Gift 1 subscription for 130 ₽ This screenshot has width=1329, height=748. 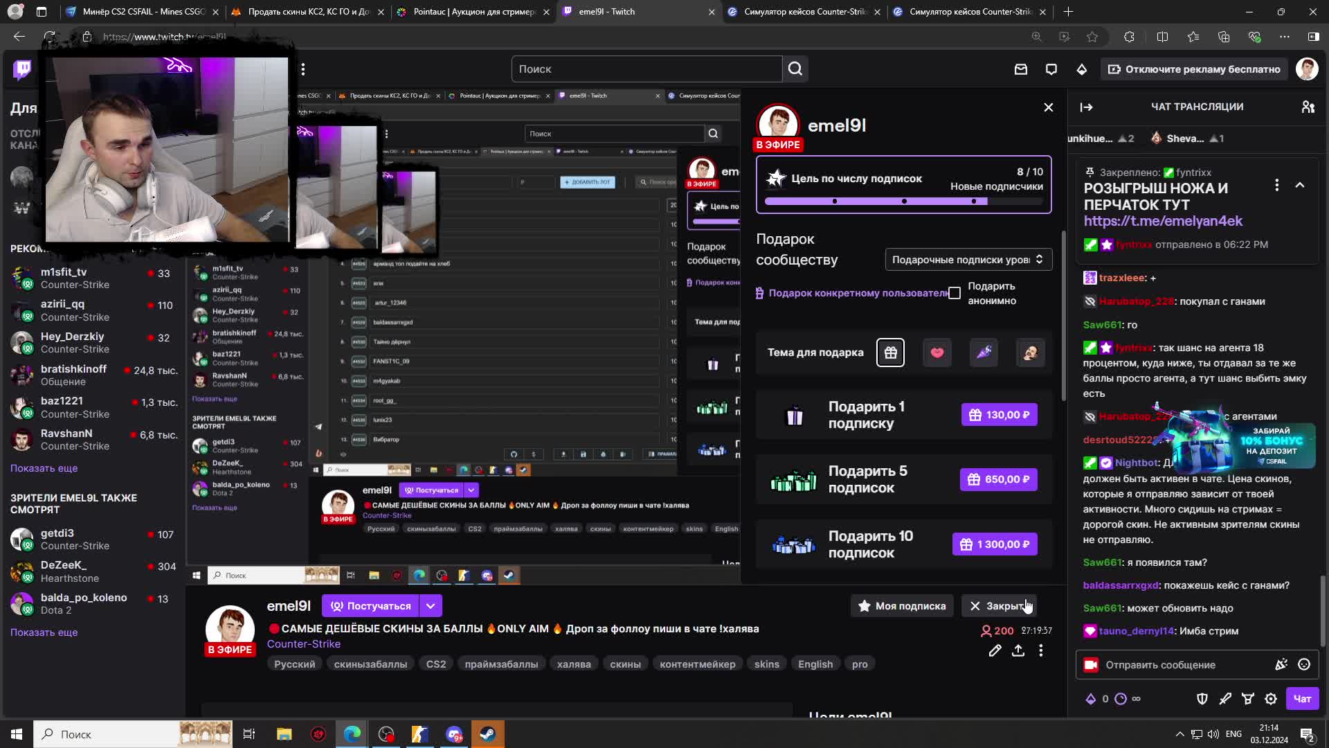coord(999,415)
